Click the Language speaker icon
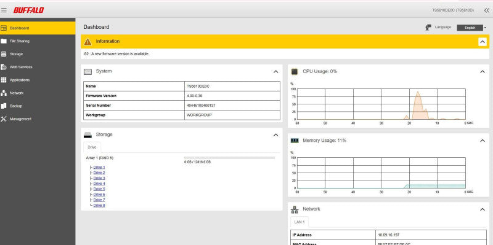Screen dimensions: 493x245 [x=428, y=28]
